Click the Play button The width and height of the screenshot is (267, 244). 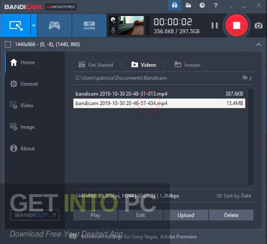click(95, 215)
